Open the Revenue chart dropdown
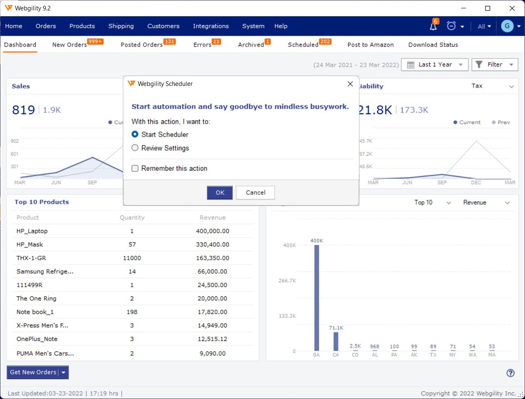The image size is (525, 399). (486, 202)
